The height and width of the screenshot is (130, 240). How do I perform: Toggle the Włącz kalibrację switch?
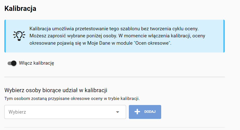tap(12, 63)
